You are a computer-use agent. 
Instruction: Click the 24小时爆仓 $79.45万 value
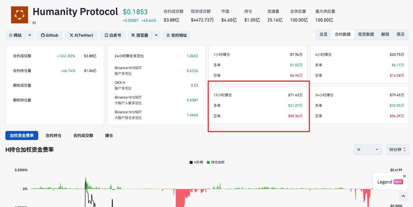coord(396,95)
